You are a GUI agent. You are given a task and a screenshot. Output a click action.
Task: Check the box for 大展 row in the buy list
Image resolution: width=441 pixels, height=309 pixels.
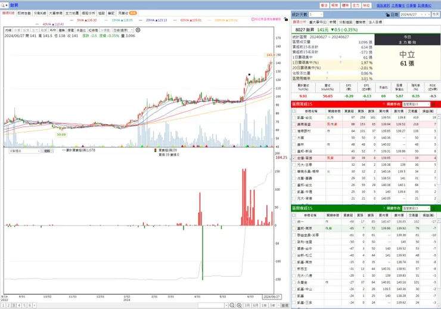point(294,138)
